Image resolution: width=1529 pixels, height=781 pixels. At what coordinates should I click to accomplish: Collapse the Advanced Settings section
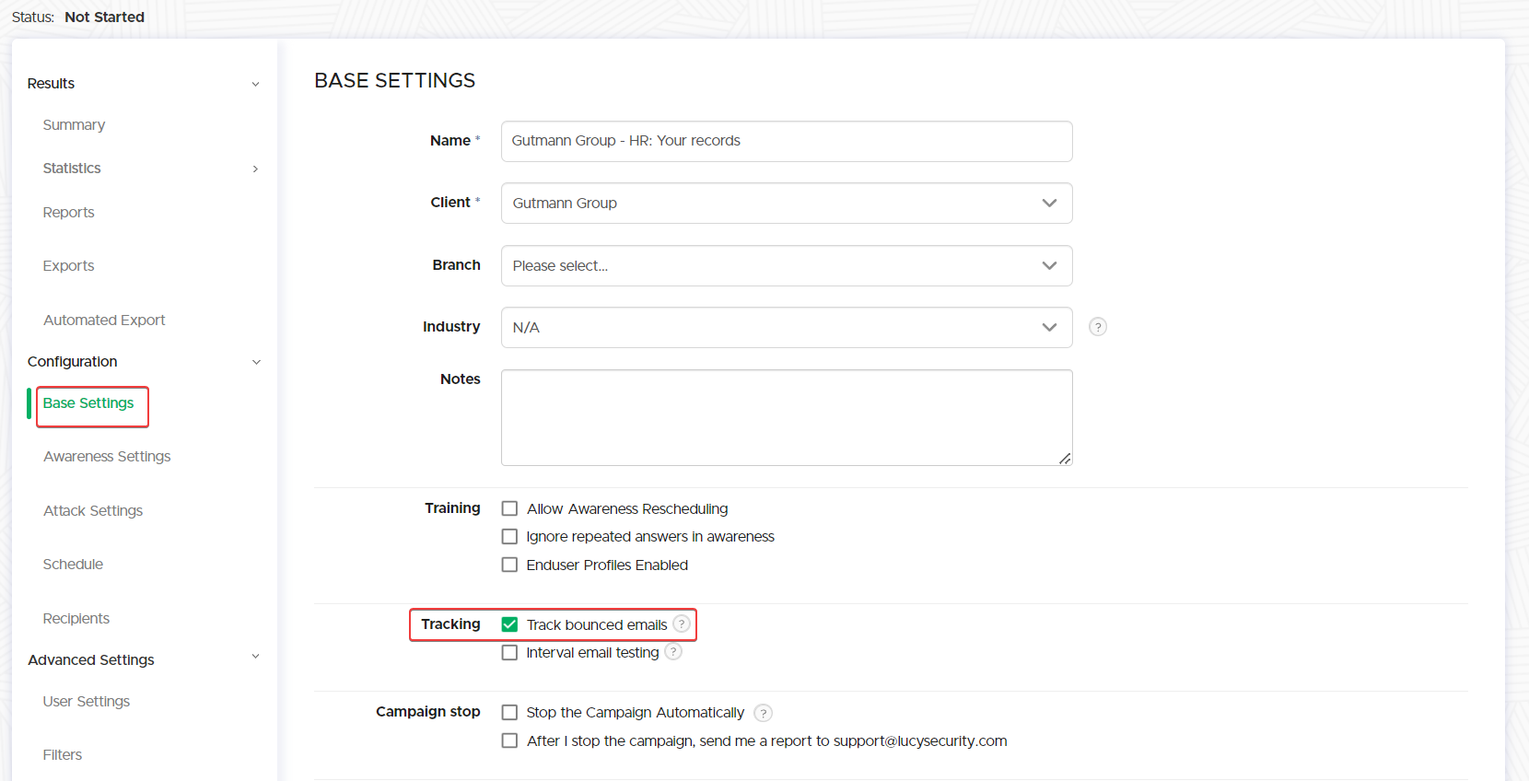[255, 658]
